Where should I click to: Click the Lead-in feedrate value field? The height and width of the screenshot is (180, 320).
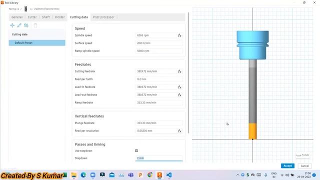(156, 87)
